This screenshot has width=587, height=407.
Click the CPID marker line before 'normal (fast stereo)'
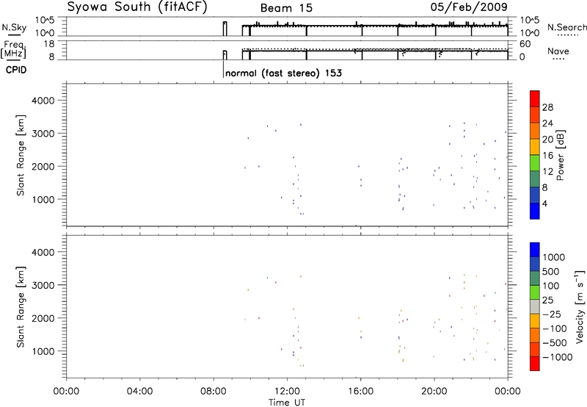click(224, 69)
